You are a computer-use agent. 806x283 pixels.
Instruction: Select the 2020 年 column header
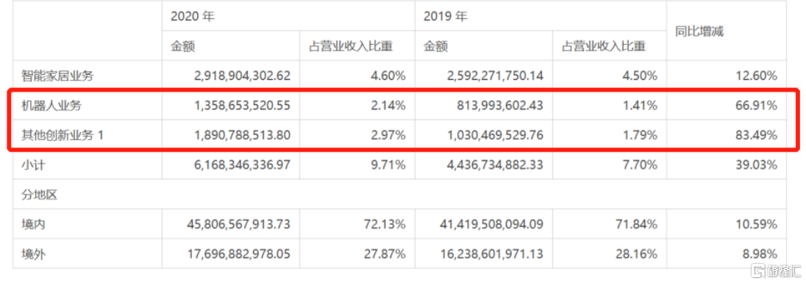tap(193, 16)
